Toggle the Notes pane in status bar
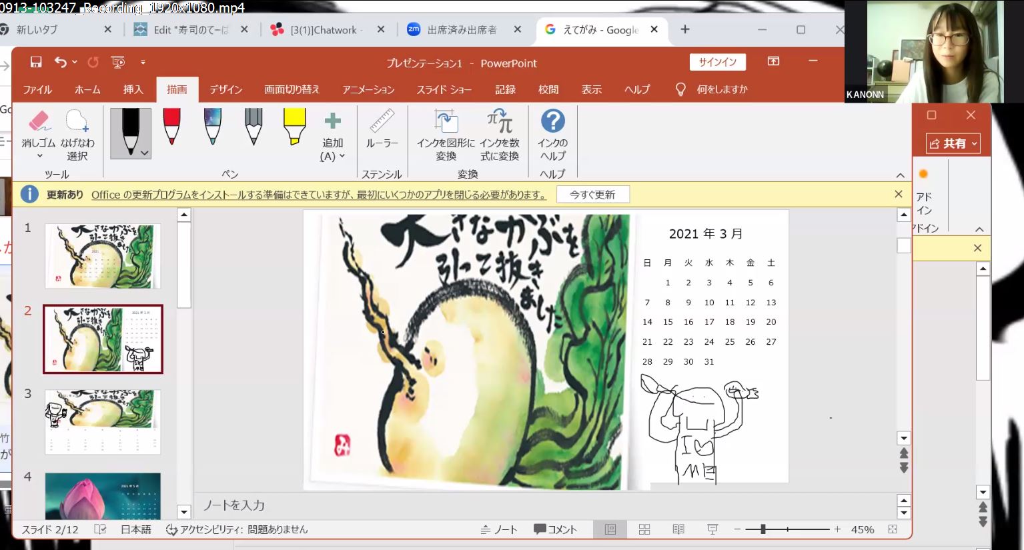The height and width of the screenshot is (550, 1024). pyautogui.click(x=499, y=529)
